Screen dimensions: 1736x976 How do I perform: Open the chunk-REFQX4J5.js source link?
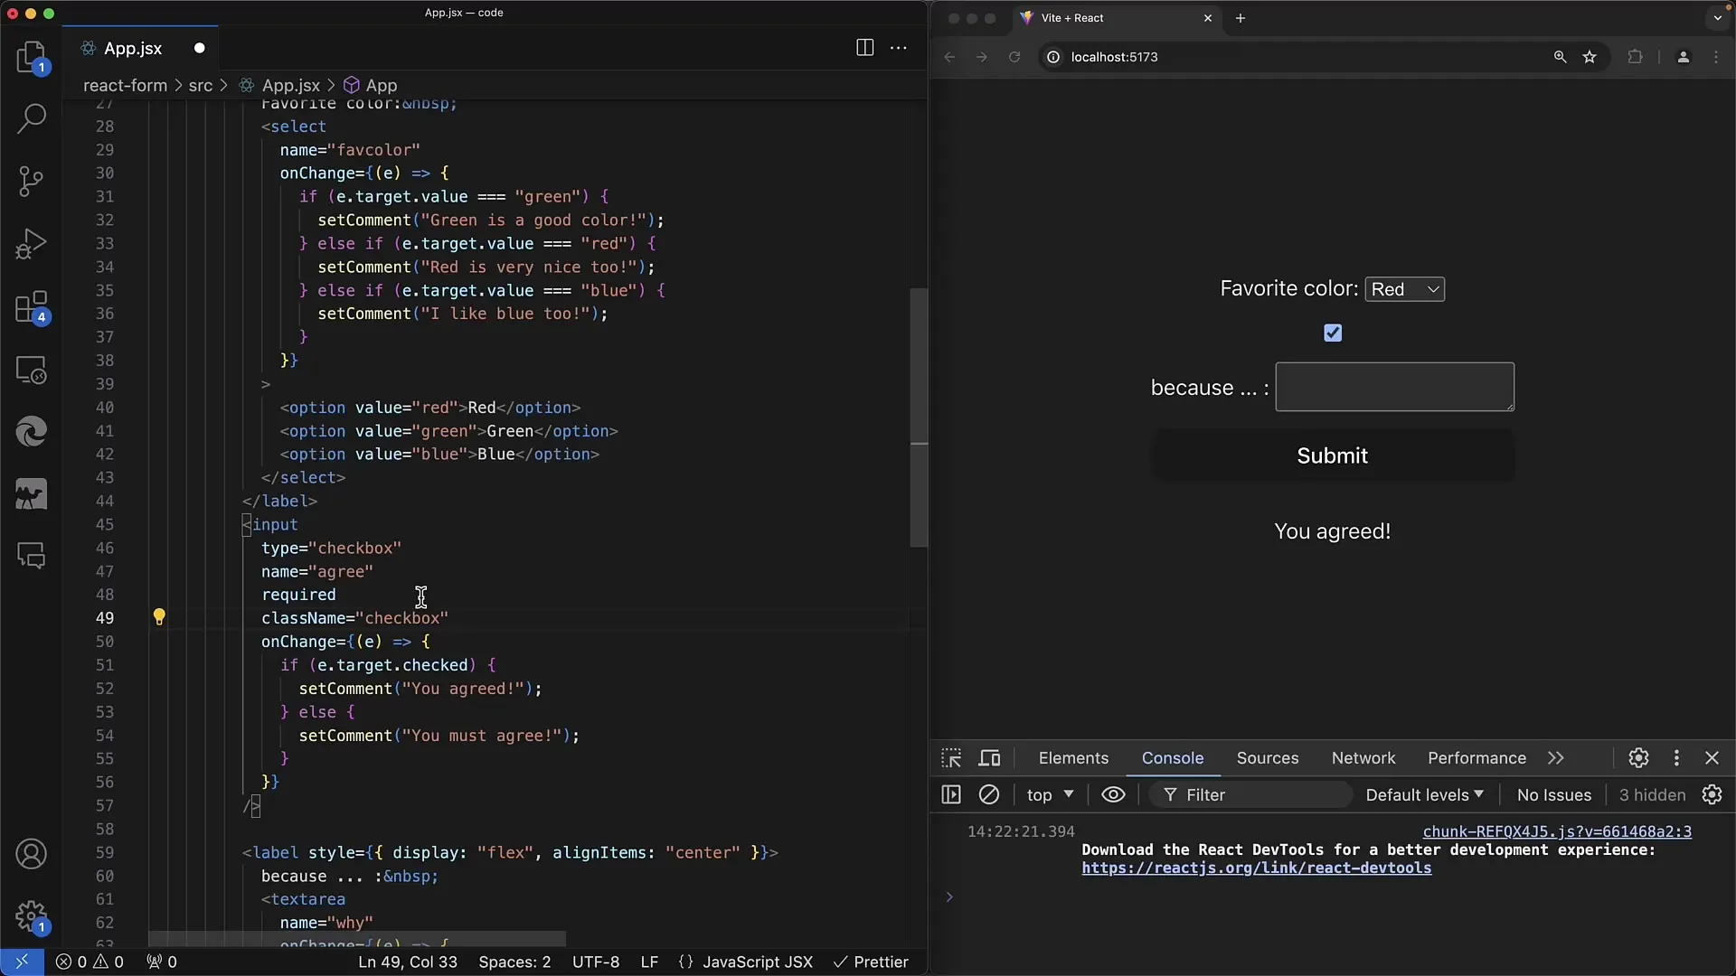pyautogui.click(x=1557, y=831)
